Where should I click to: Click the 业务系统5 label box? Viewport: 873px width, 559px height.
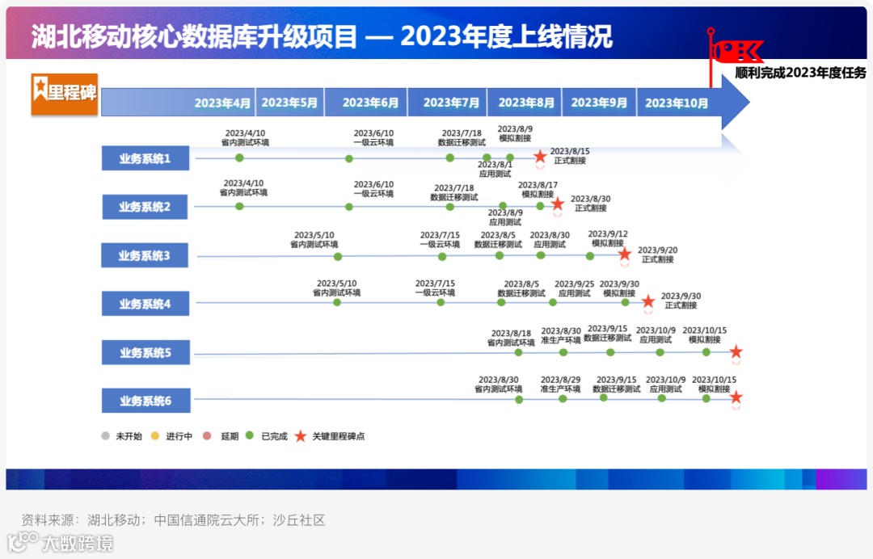[x=145, y=352]
